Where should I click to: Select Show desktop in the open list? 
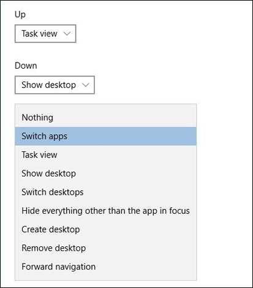pos(105,173)
